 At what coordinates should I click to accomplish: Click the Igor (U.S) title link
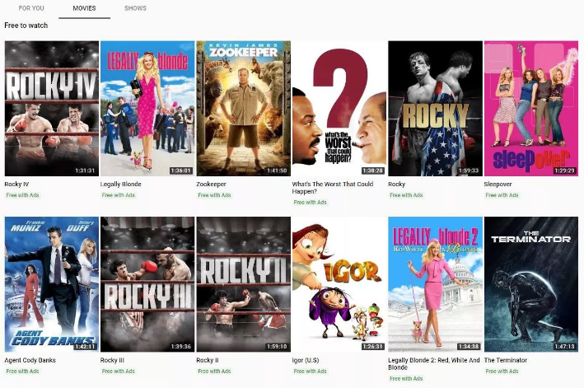[x=306, y=360]
